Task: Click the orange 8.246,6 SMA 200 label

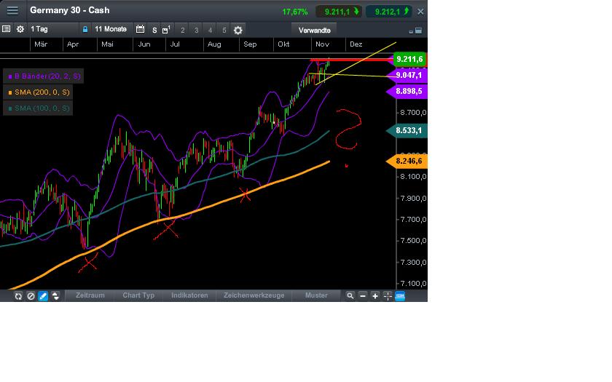Action: pos(407,161)
